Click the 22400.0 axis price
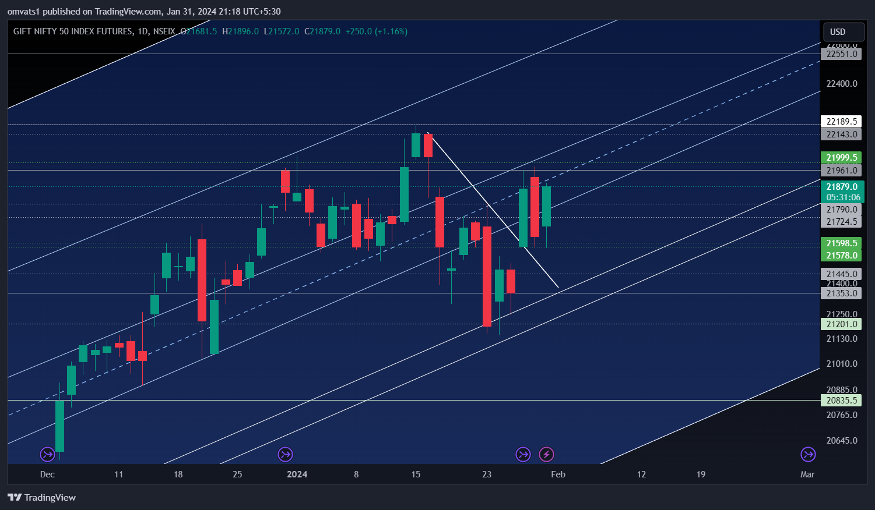The width and height of the screenshot is (875, 510). pos(842,84)
